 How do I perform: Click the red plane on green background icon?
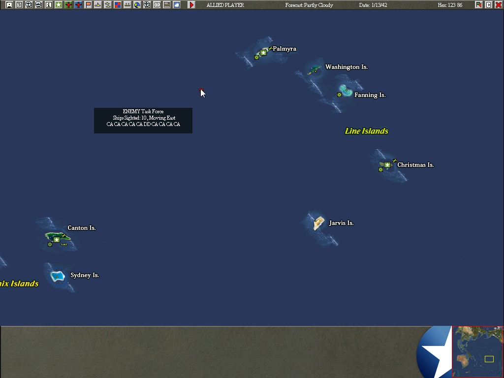[x=68, y=5]
